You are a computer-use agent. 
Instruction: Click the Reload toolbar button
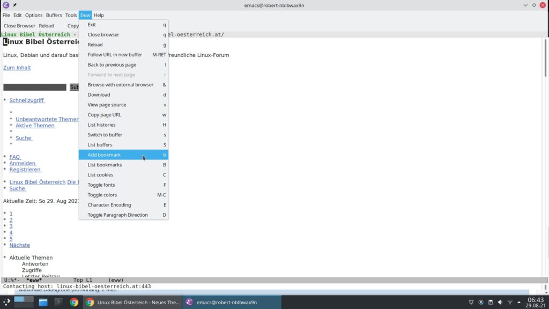46,26
